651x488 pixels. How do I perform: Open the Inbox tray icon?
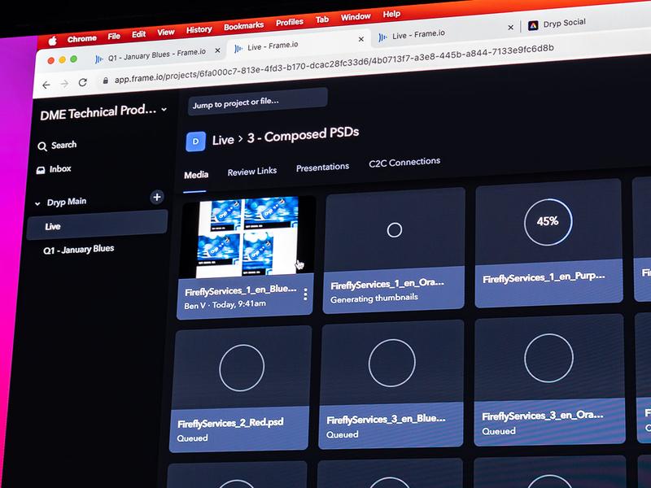point(42,170)
